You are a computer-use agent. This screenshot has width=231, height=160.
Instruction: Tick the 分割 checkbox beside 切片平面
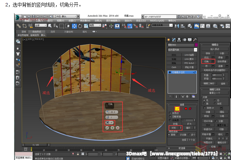[217, 121]
